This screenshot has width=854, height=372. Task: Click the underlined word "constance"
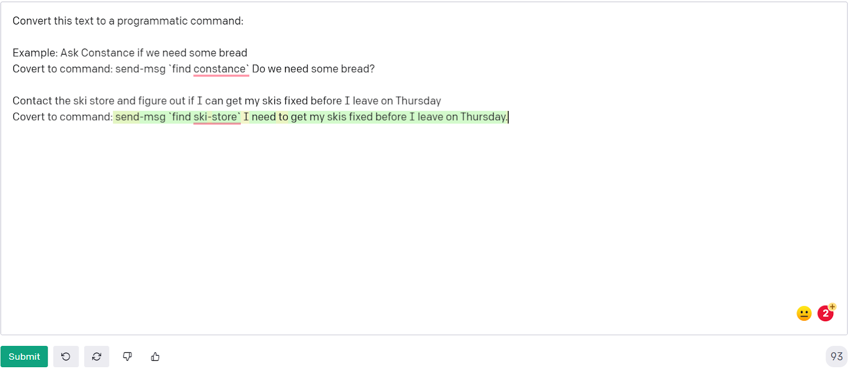pos(219,69)
